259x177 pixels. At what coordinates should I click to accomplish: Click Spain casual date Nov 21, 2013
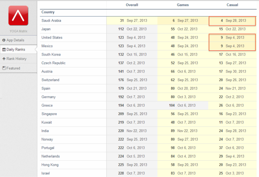click(236, 88)
